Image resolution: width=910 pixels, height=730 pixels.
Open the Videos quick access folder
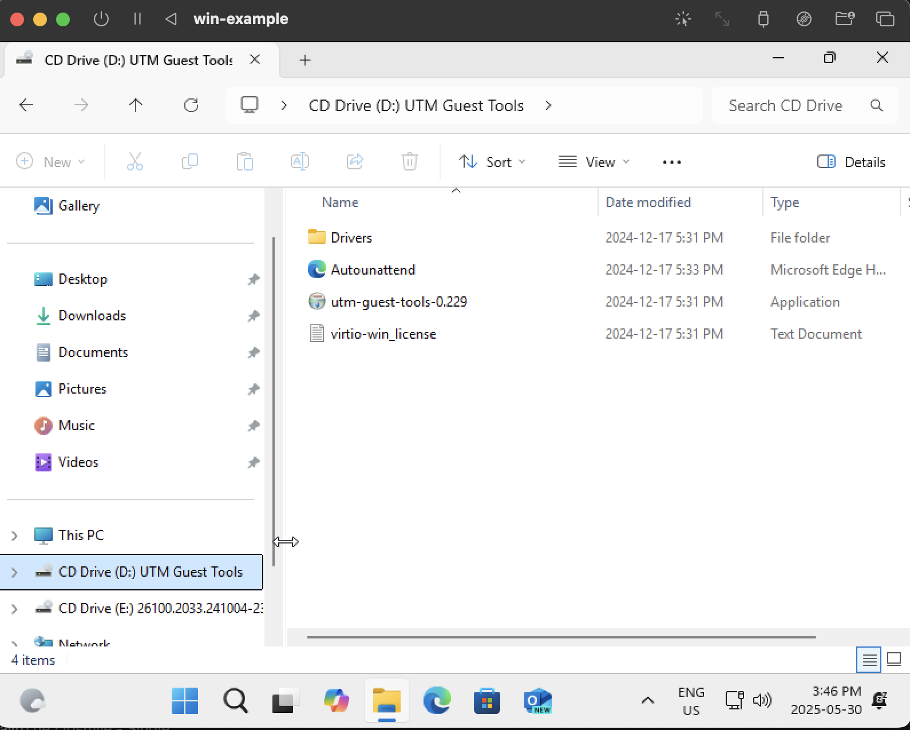(78, 462)
